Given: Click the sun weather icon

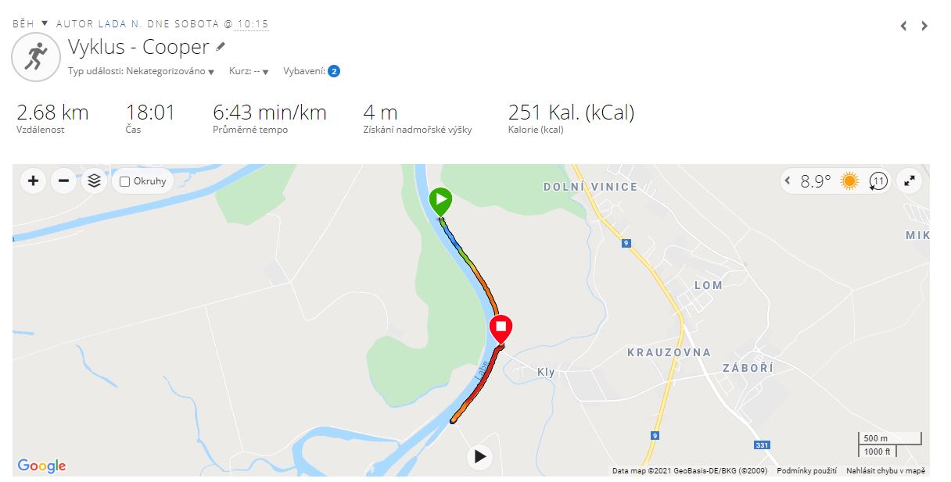Looking at the screenshot, I should click(849, 182).
